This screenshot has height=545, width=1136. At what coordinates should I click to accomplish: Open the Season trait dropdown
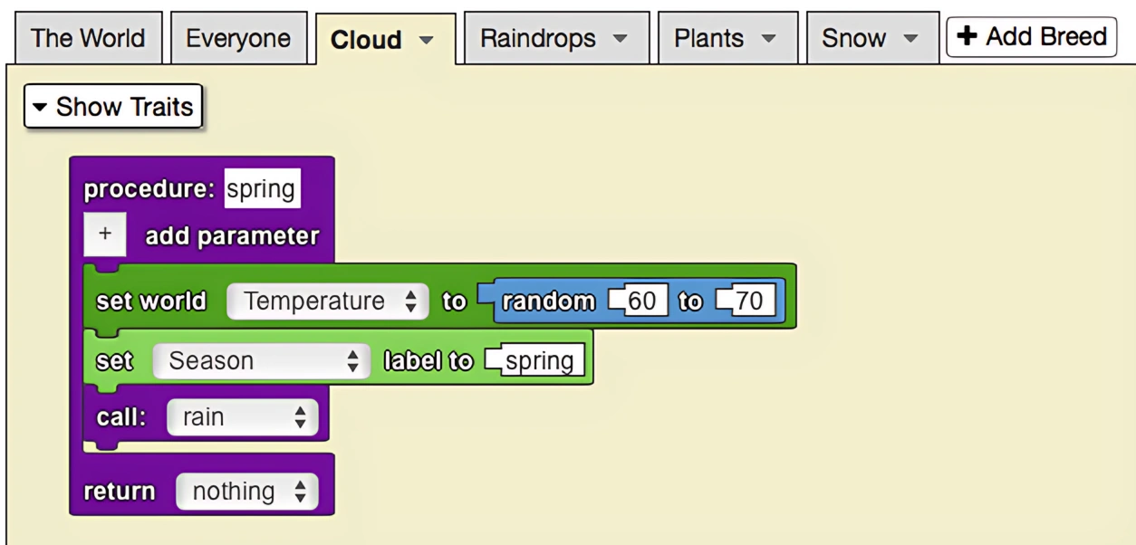click(260, 359)
